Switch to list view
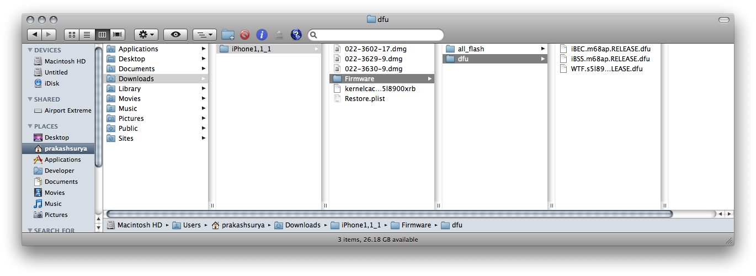This screenshot has width=756, height=276. 87,35
